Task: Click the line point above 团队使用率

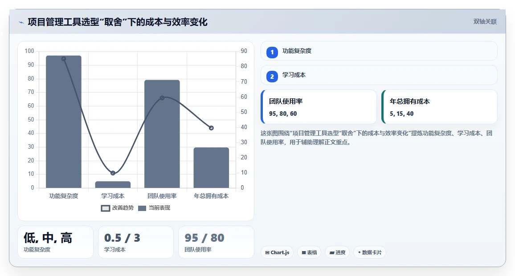Action: [162, 98]
